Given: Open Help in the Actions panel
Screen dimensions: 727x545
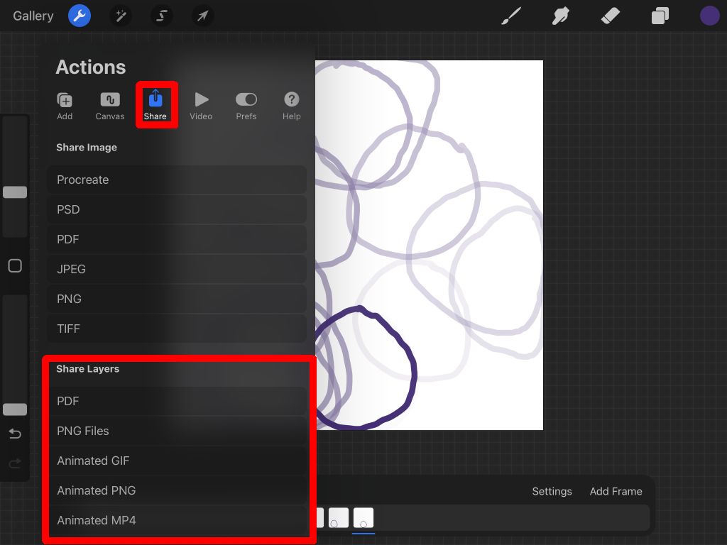Looking at the screenshot, I should coord(291,105).
